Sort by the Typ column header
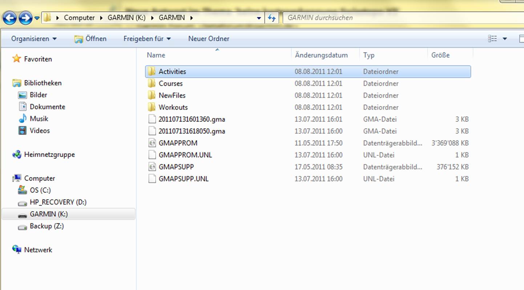Screen dimensions: 524x290 pos(369,55)
